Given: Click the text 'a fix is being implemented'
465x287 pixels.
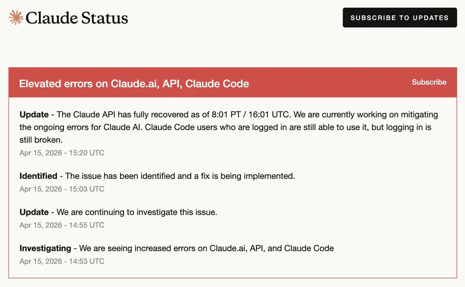Looking at the screenshot, I should tap(245, 176).
